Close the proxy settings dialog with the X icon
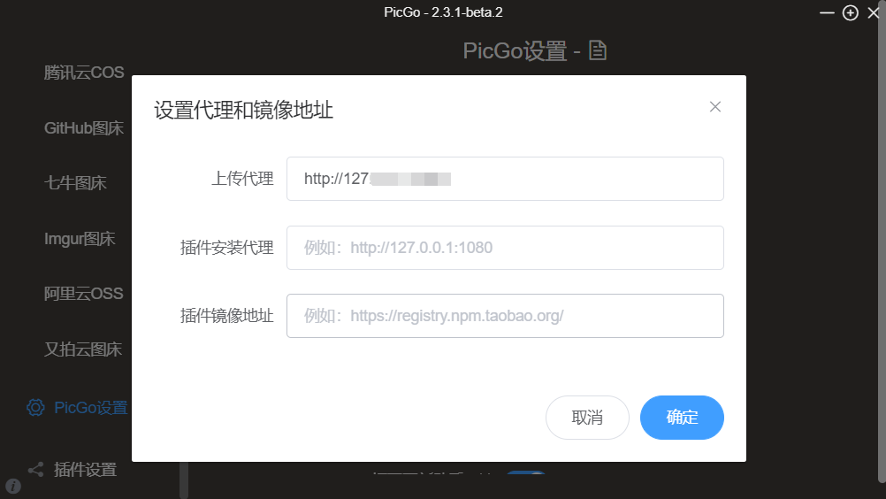 tap(714, 107)
